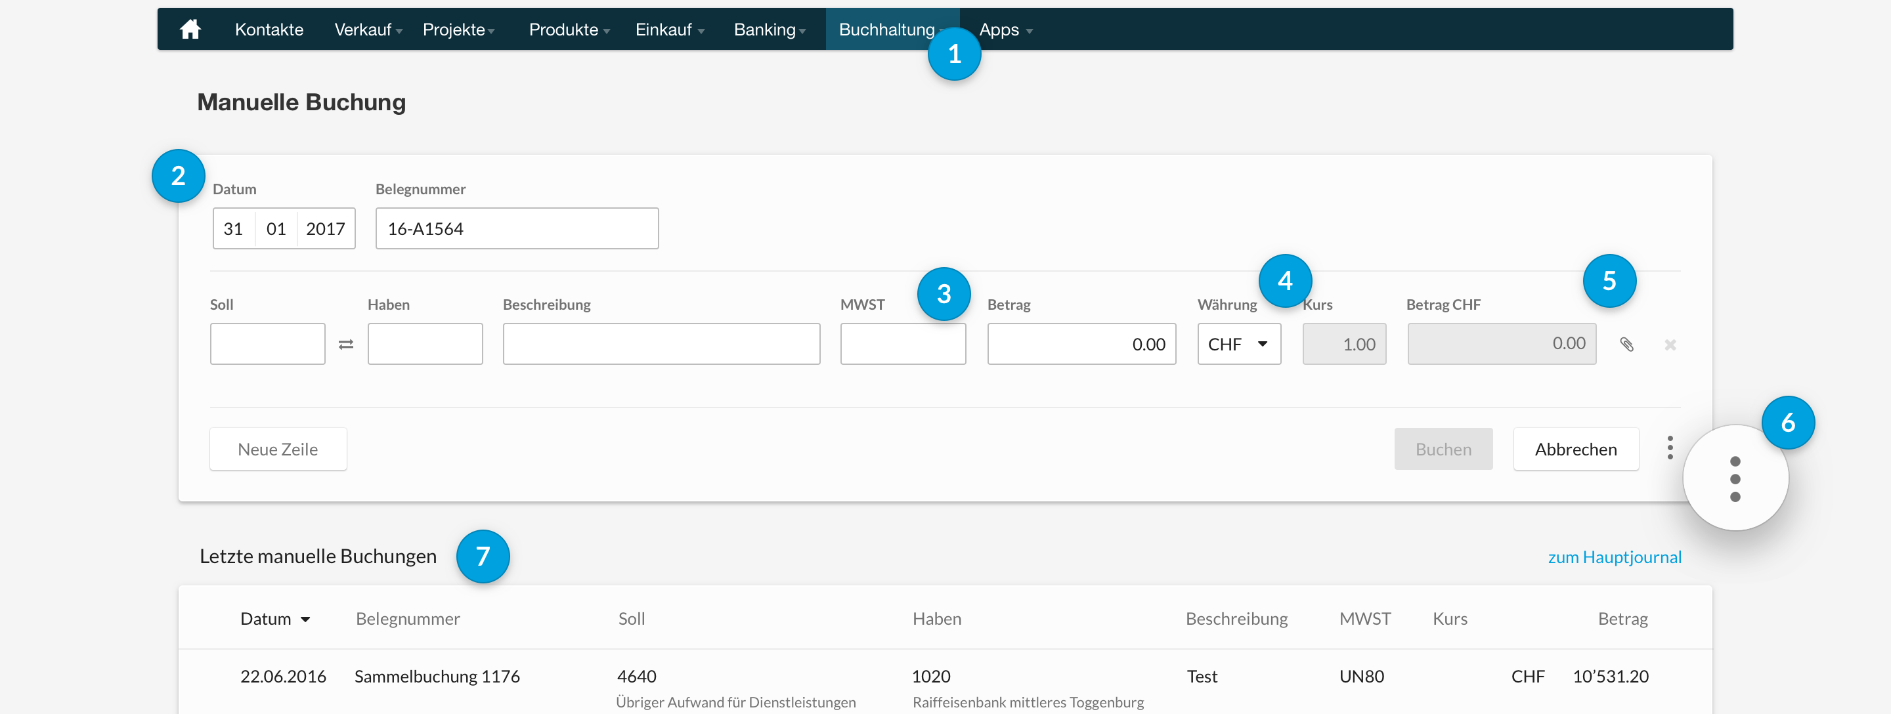Image resolution: width=1891 pixels, height=714 pixels.
Task: Click the Belegnummer column header
Action: pyautogui.click(x=407, y=619)
